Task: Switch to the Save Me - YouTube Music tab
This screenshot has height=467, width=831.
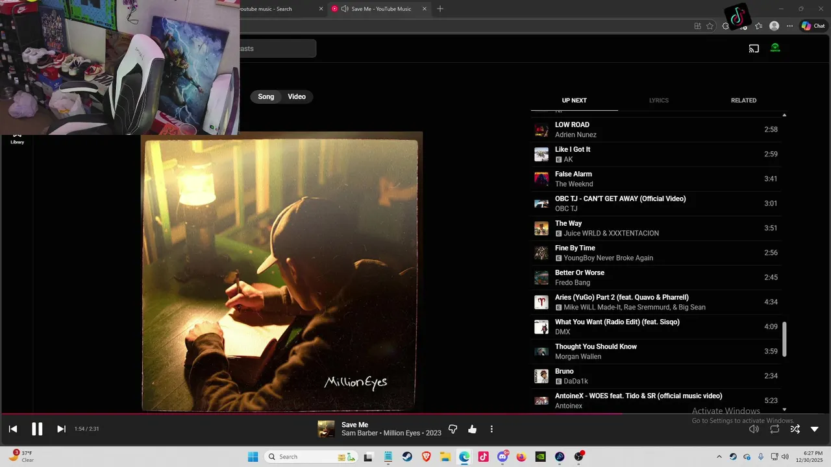Action: pyautogui.click(x=380, y=9)
